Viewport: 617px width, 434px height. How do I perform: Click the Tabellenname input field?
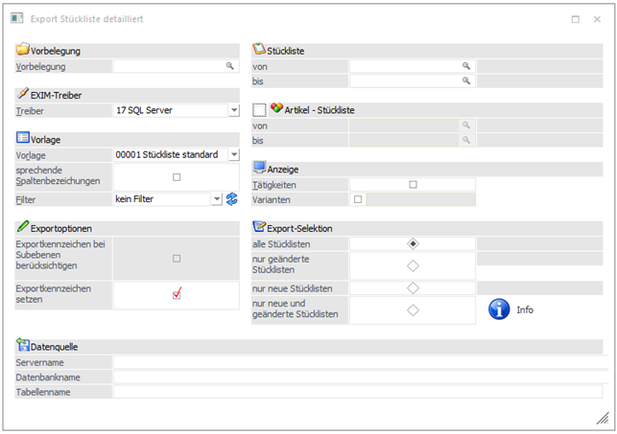360,392
